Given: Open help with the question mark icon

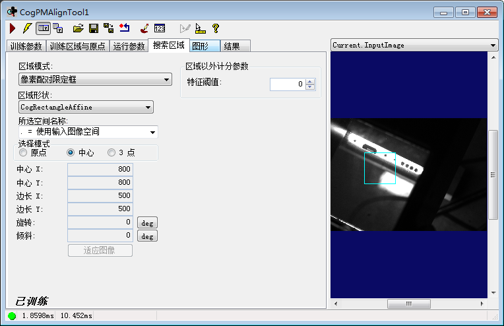Looking at the screenshot, I should pyautogui.click(x=215, y=28).
